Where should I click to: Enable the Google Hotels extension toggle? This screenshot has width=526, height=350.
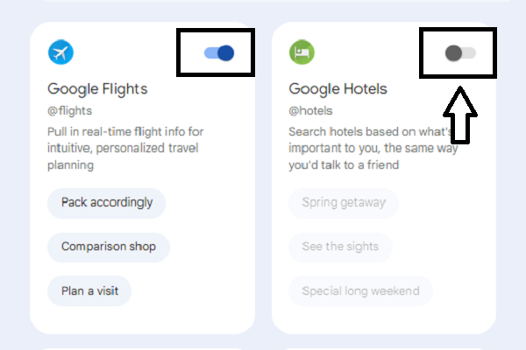point(460,53)
